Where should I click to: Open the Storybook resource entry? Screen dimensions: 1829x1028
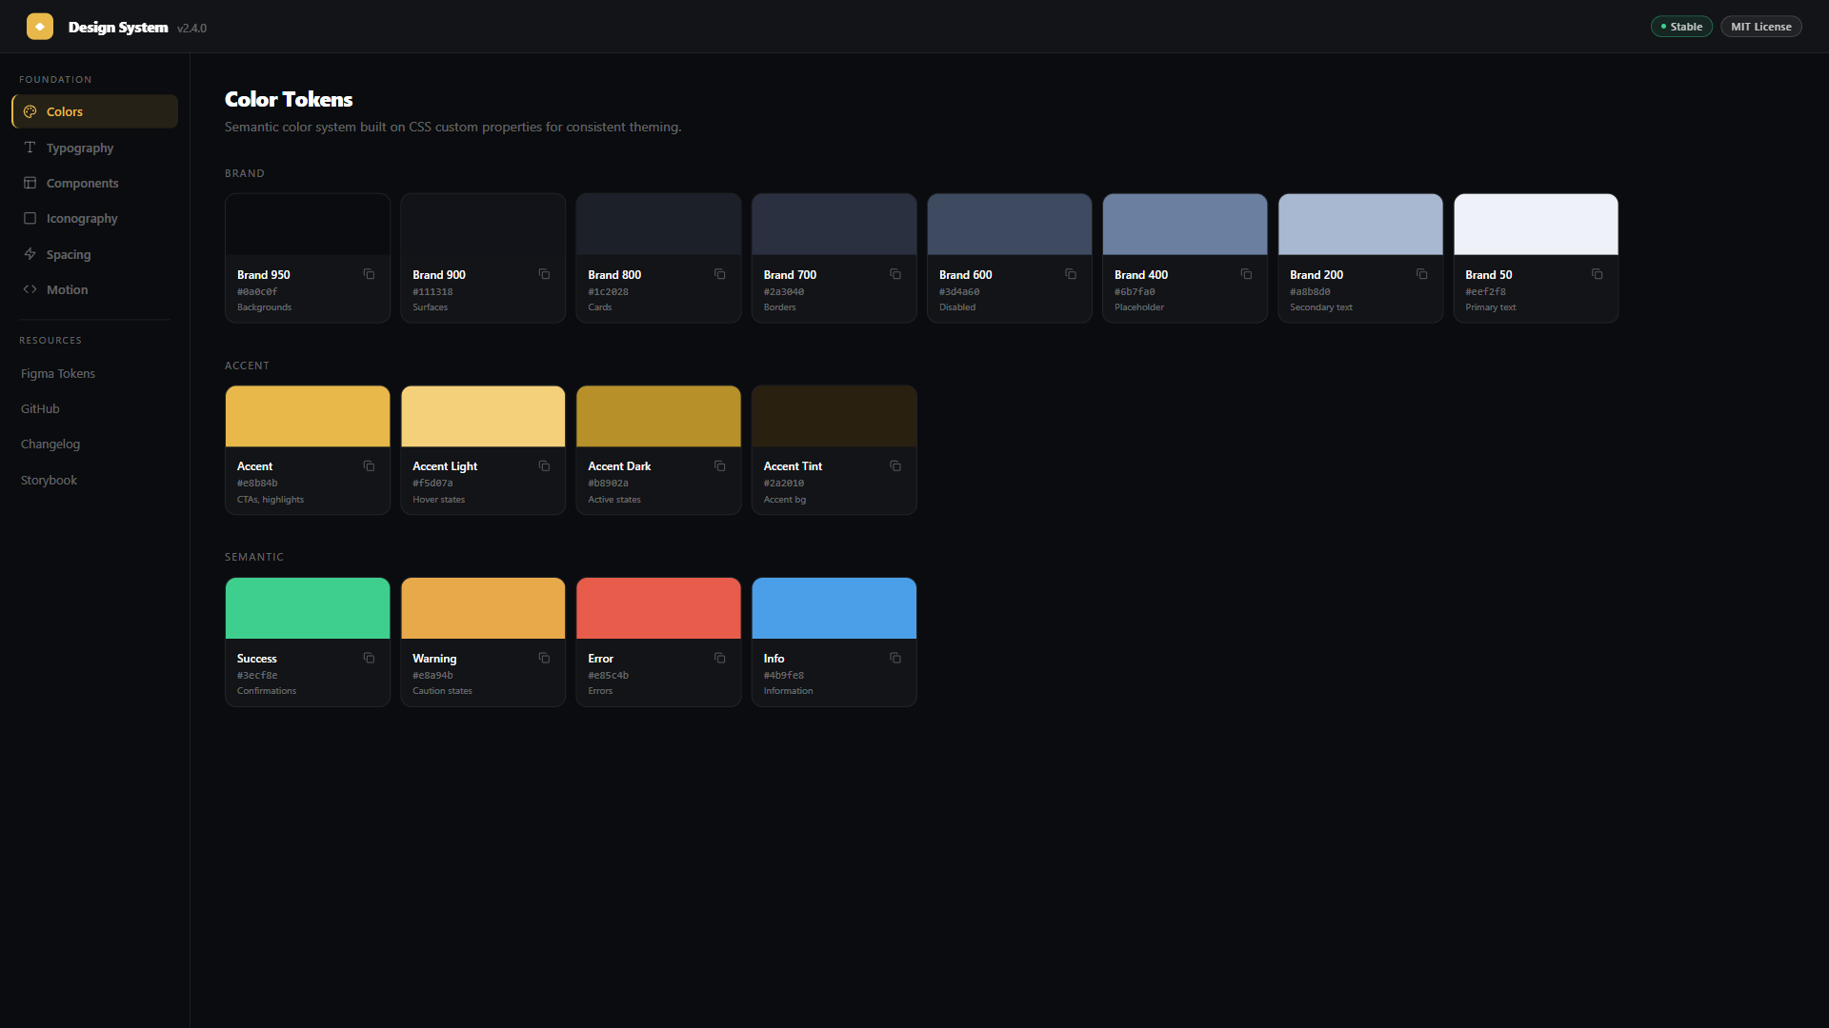click(x=48, y=480)
